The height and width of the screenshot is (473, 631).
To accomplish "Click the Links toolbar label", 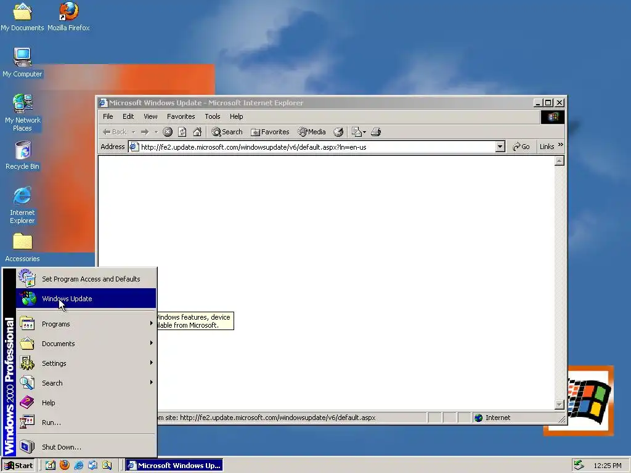I will coord(547,147).
